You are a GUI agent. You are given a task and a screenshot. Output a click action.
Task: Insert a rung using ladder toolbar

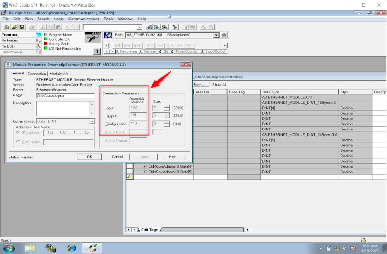118,45
